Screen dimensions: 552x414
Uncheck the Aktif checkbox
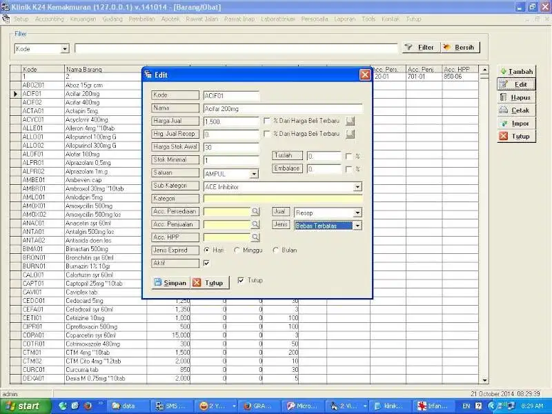[206, 263]
